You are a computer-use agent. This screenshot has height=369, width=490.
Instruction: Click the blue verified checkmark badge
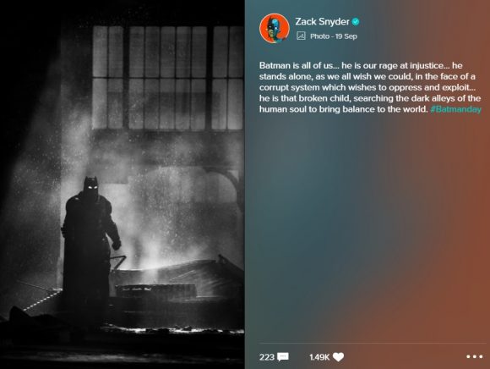(x=356, y=22)
